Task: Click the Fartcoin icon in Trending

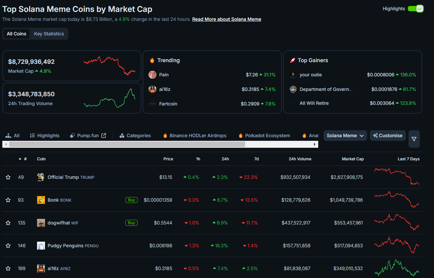Action: click(152, 104)
